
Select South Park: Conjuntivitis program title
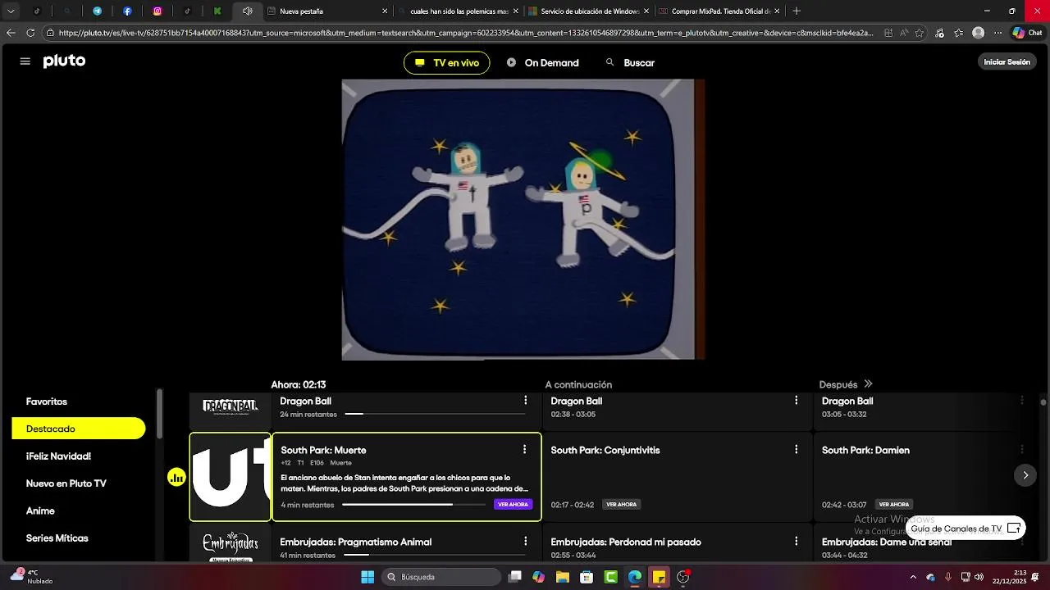point(605,450)
